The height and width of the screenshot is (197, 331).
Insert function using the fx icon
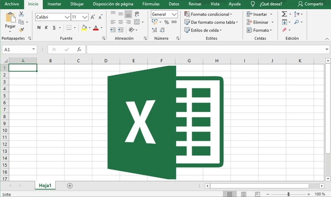(79, 50)
